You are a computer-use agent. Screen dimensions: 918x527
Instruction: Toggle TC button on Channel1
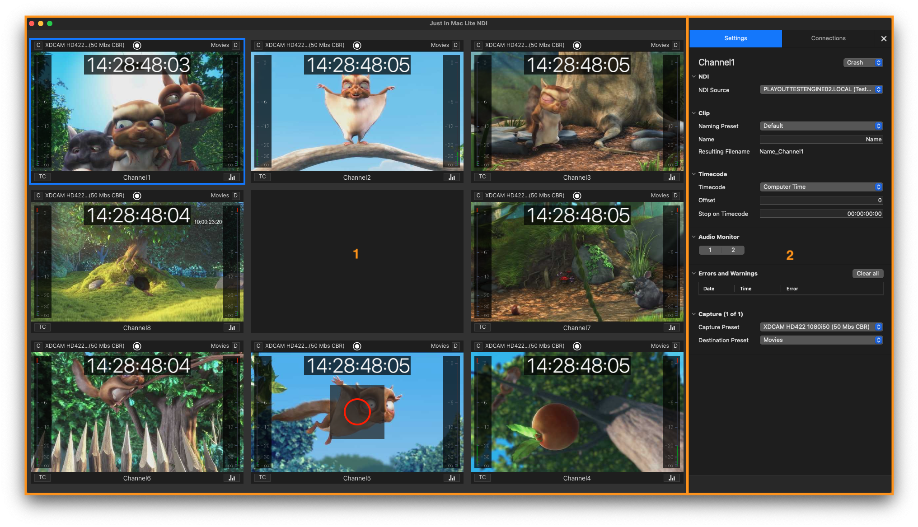[42, 177]
